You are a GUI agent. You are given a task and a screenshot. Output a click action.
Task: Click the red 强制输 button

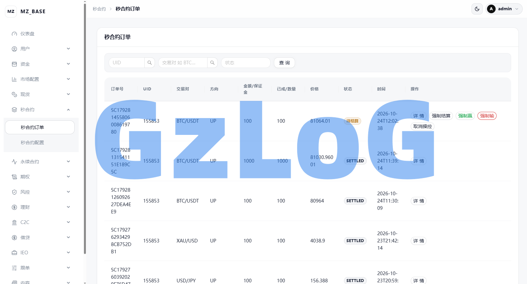(x=487, y=116)
